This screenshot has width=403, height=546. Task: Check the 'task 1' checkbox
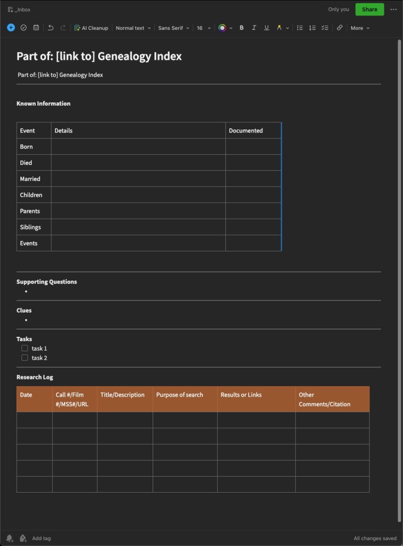click(x=25, y=348)
